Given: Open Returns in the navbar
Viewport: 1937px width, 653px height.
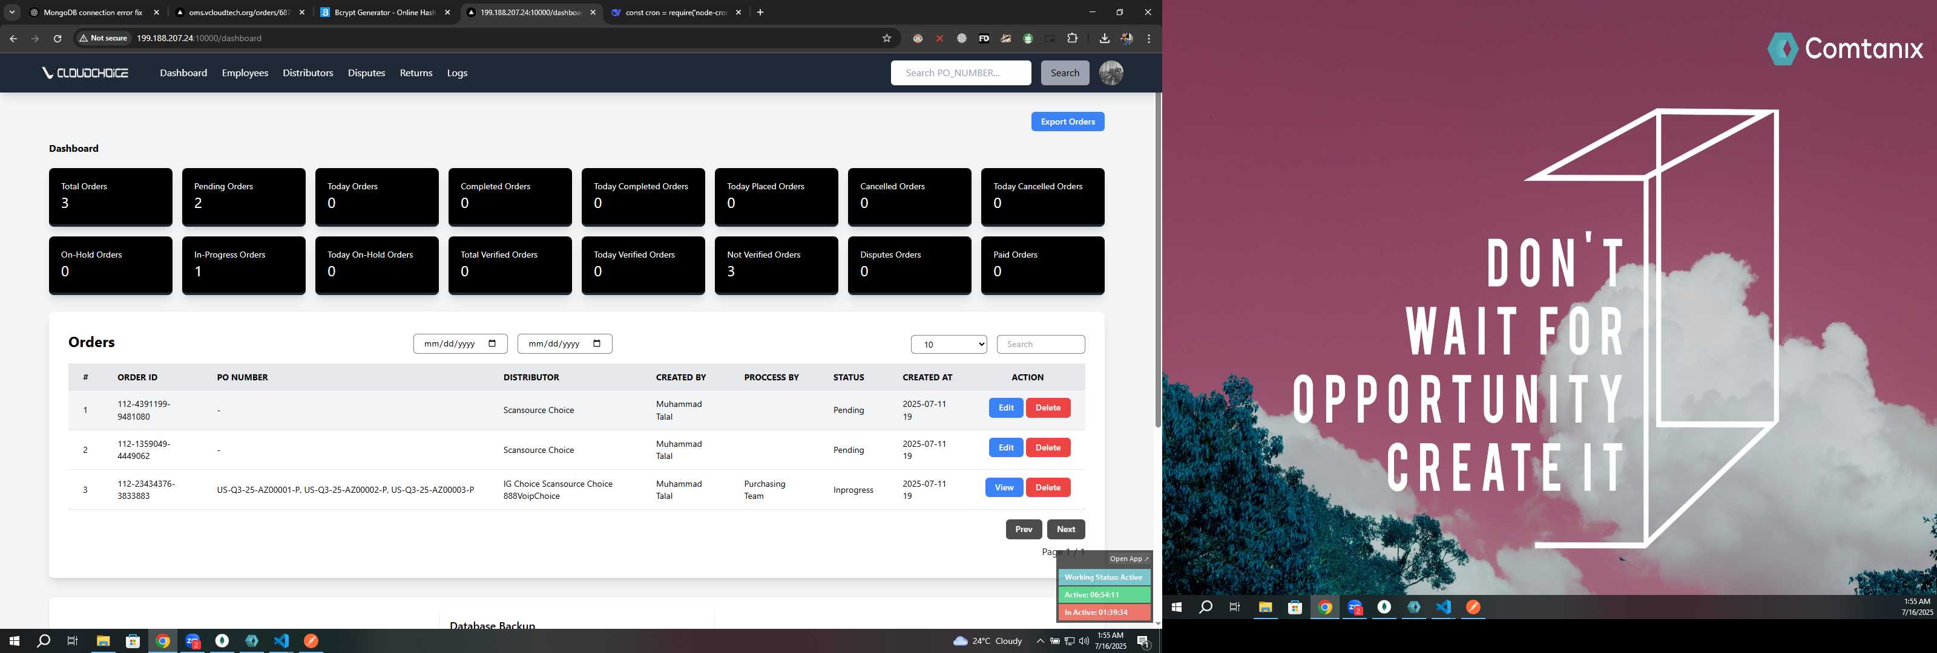Looking at the screenshot, I should [x=416, y=73].
